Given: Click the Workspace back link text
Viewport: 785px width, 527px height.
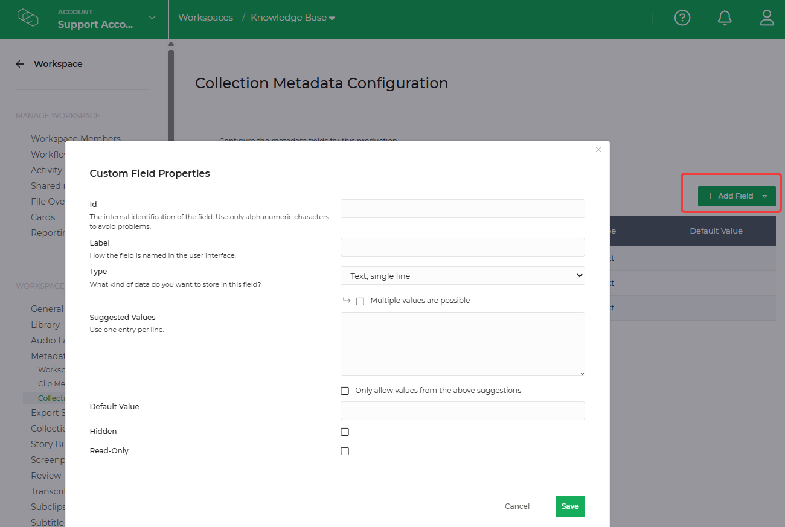Looking at the screenshot, I should [58, 64].
